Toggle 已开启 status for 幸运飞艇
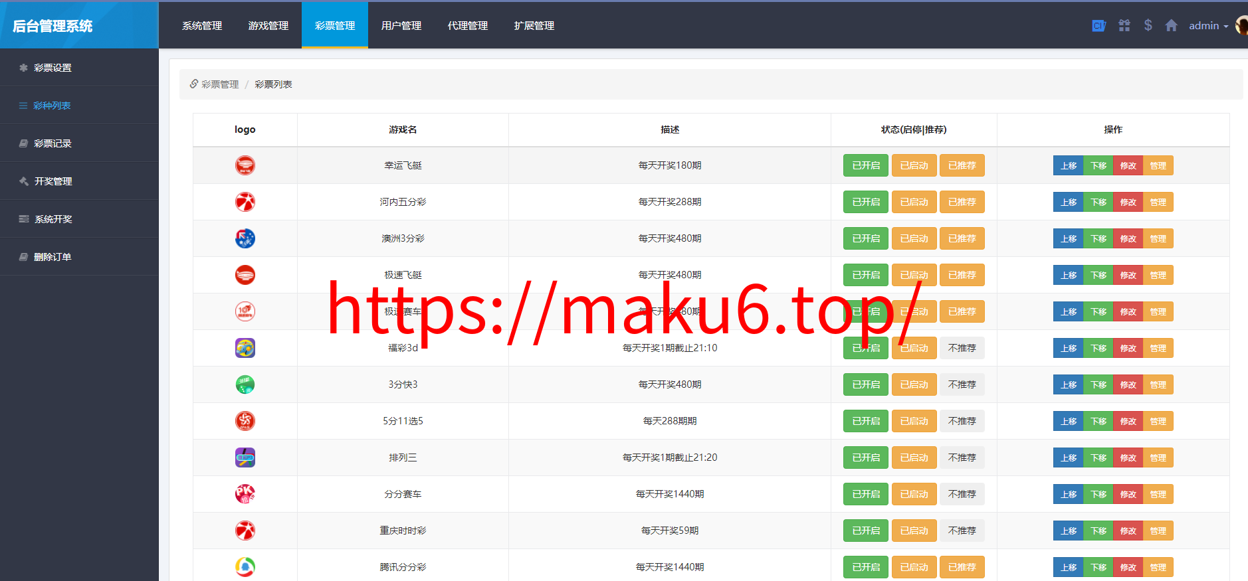 (866, 165)
